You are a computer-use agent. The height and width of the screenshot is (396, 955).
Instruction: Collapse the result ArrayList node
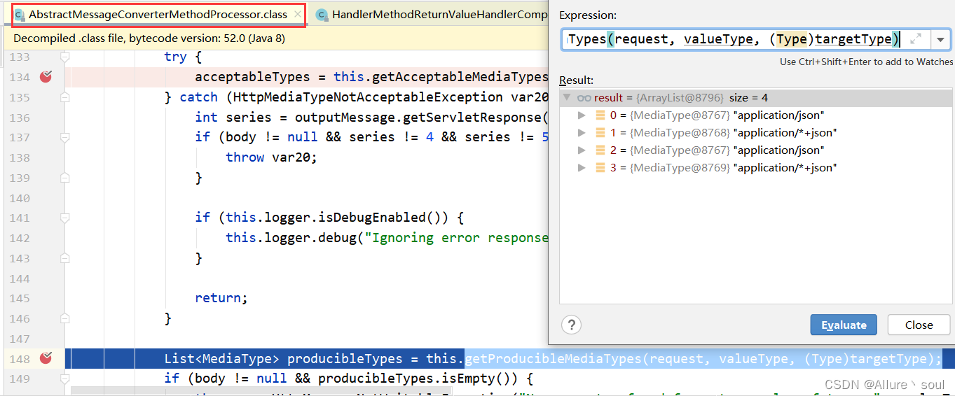coord(567,98)
